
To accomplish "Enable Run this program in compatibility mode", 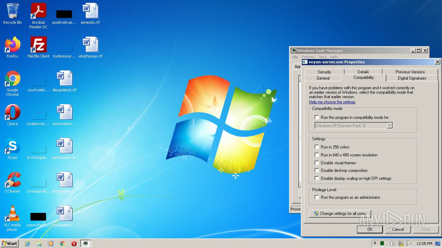I will 317,117.
